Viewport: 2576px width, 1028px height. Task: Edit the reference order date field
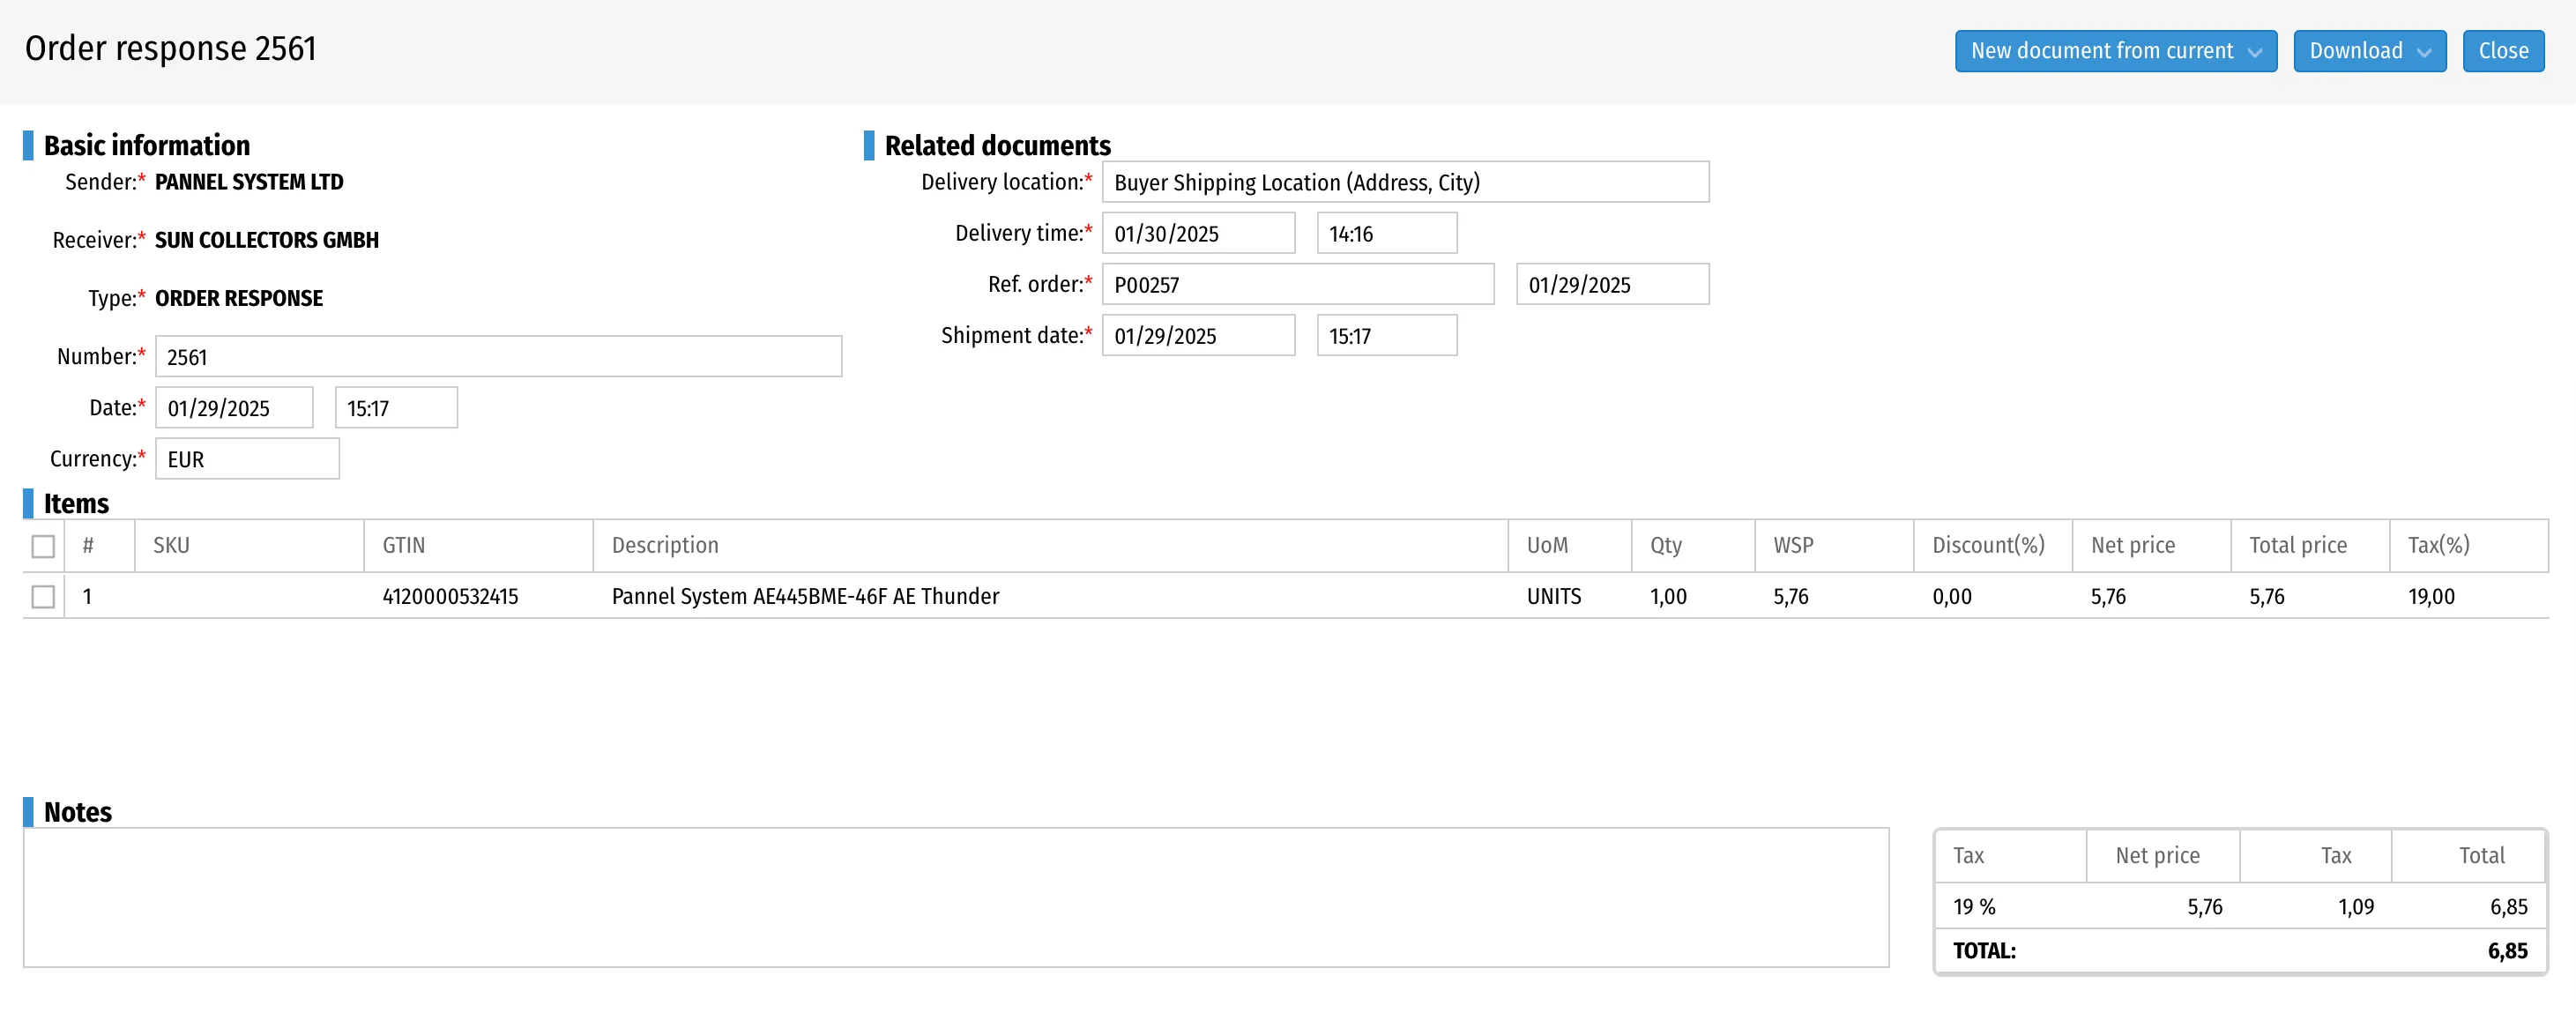pos(1612,284)
